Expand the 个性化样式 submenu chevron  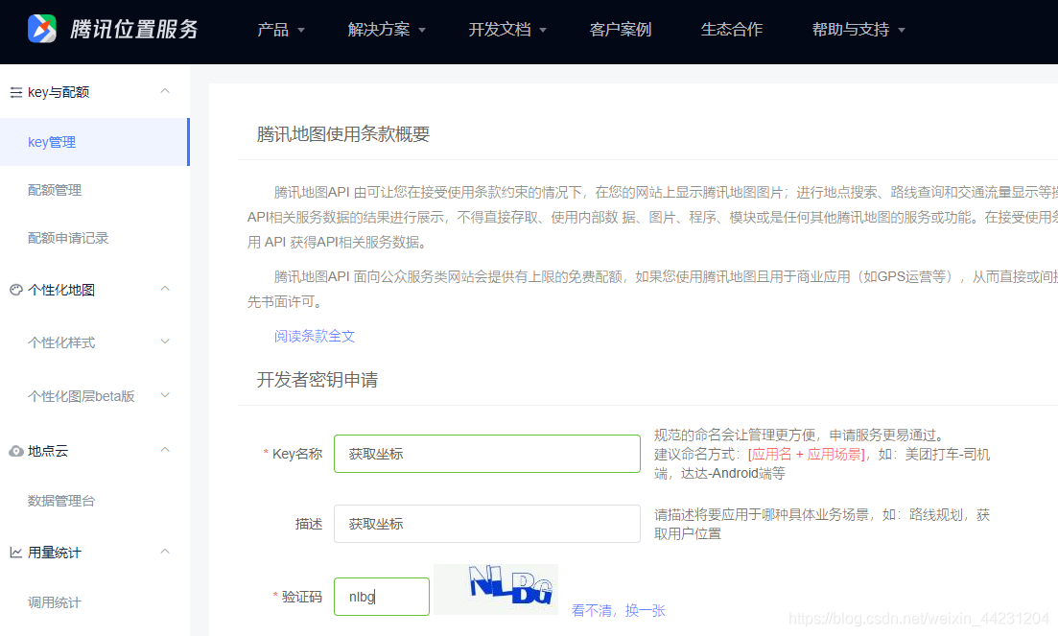pyautogui.click(x=165, y=342)
